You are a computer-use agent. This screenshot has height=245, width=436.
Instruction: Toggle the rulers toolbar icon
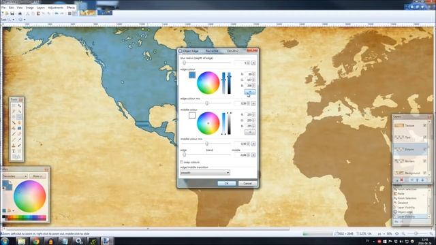tap(75, 14)
